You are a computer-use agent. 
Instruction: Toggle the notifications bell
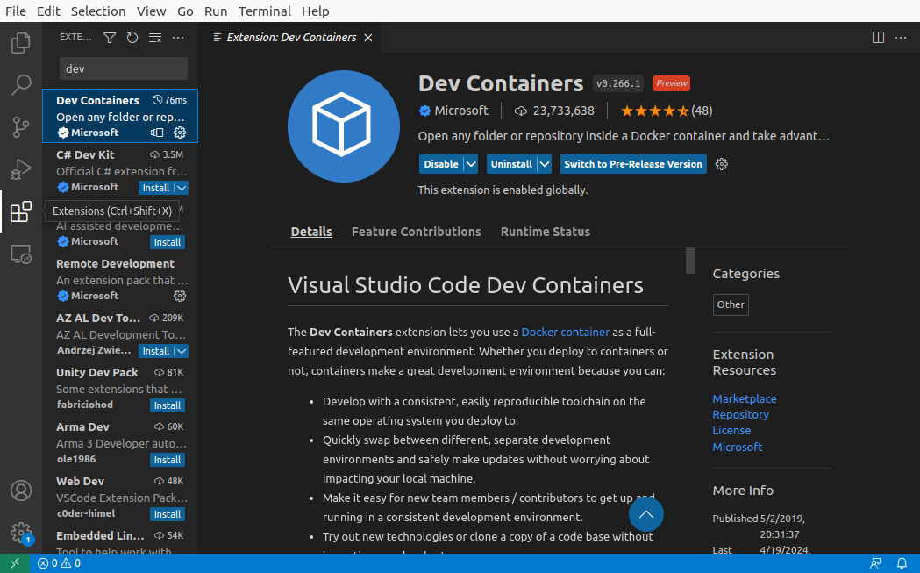point(902,563)
